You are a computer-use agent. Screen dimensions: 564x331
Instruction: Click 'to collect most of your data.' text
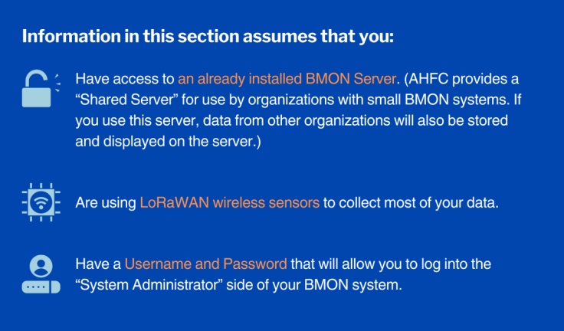412,203
